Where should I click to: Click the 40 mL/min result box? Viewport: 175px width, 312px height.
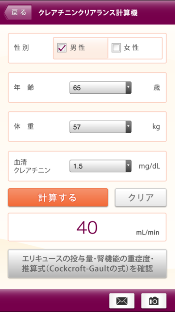pos(87,227)
